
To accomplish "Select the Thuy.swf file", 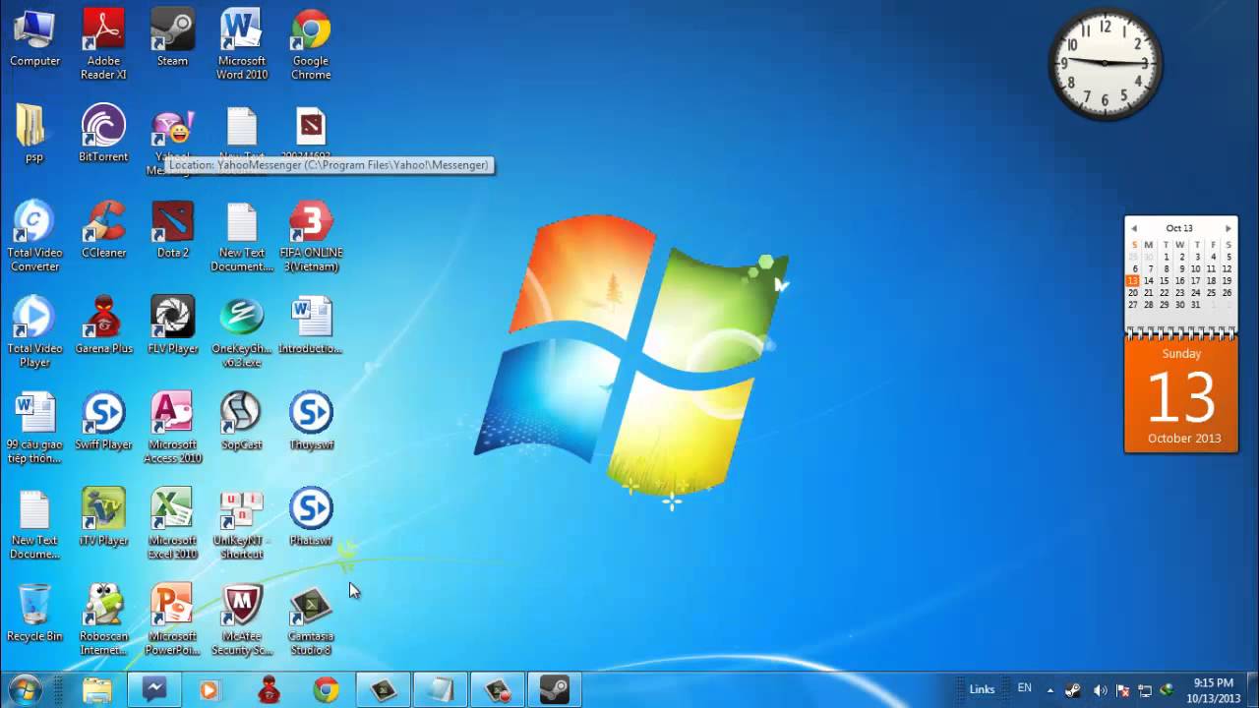I will (311, 421).
